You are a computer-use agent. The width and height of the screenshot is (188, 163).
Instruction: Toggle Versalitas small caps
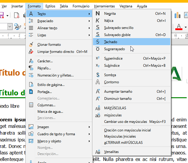tap(111, 152)
